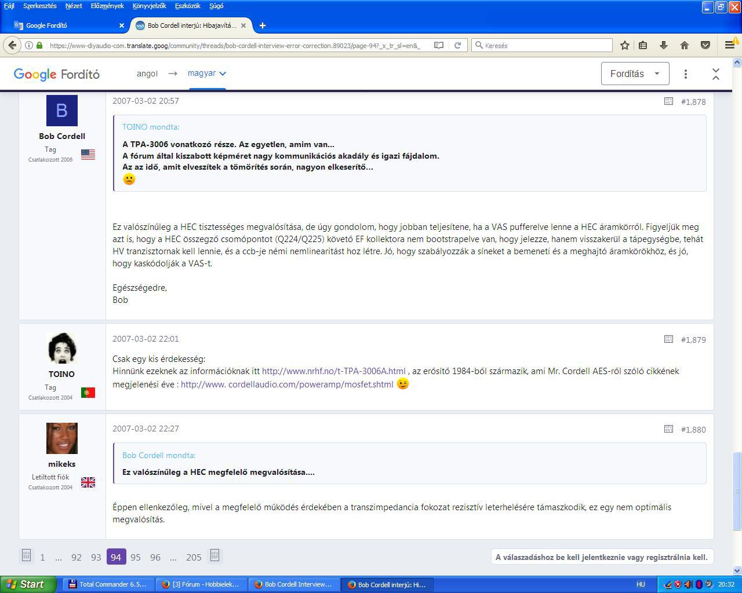Click the Portugal flag under TOINO
Viewport: 742px width, 593px height.
(88, 393)
